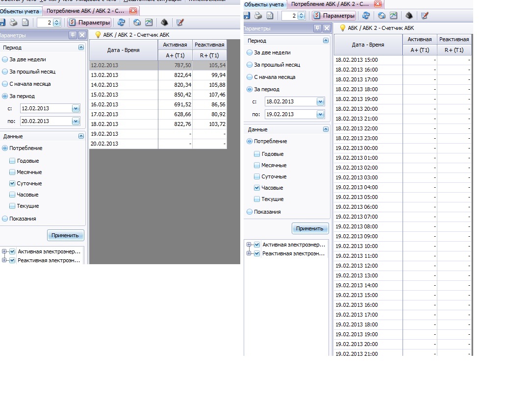Enable 'Месячные' checkbox in the right window

coord(257,165)
